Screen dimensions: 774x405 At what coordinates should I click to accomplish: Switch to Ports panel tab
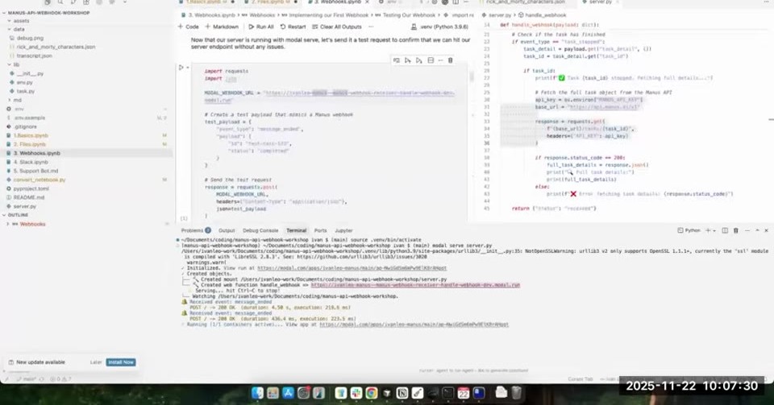point(320,230)
